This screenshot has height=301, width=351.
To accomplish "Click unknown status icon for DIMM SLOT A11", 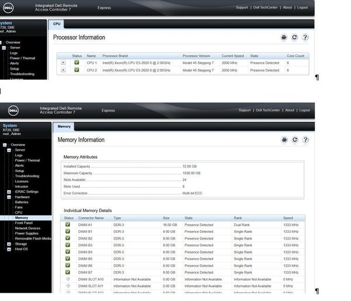I will 68,286.
